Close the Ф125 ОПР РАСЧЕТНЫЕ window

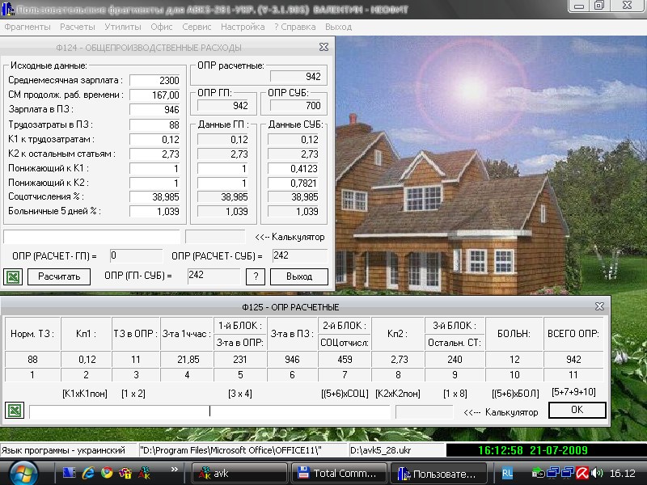pyautogui.click(x=599, y=306)
